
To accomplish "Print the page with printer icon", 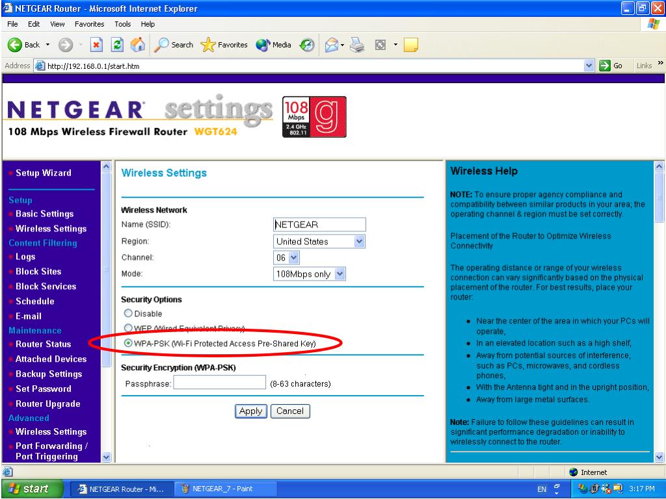I will [x=357, y=45].
